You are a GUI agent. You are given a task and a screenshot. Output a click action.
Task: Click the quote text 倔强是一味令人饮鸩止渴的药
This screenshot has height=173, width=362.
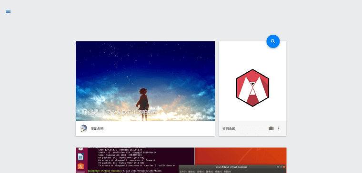coord(119,113)
